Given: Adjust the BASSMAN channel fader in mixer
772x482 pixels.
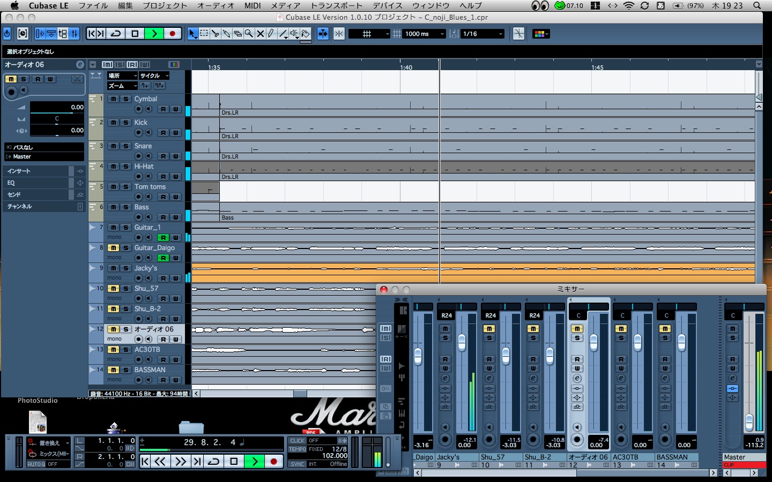Looking at the screenshot, I should [681, 342].
